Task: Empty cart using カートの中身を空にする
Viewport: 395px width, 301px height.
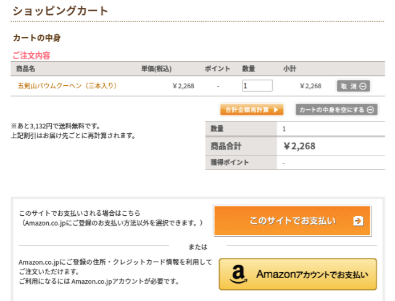Action: (336, 110)
